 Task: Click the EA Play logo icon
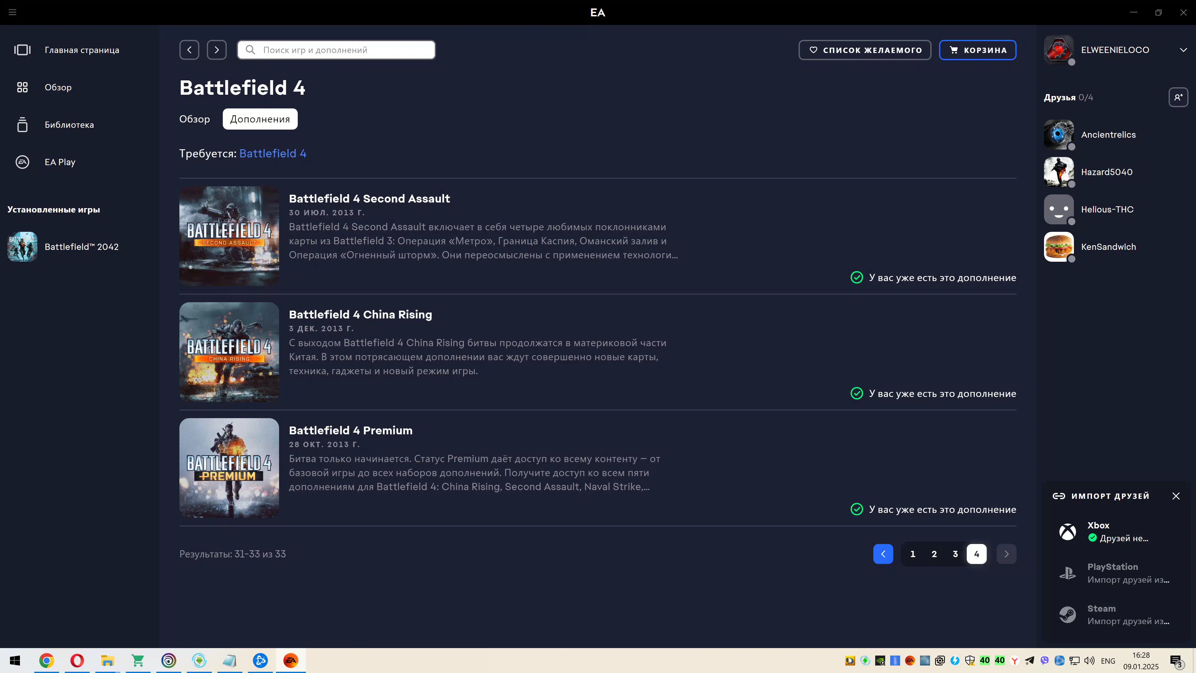coord(22,162)
